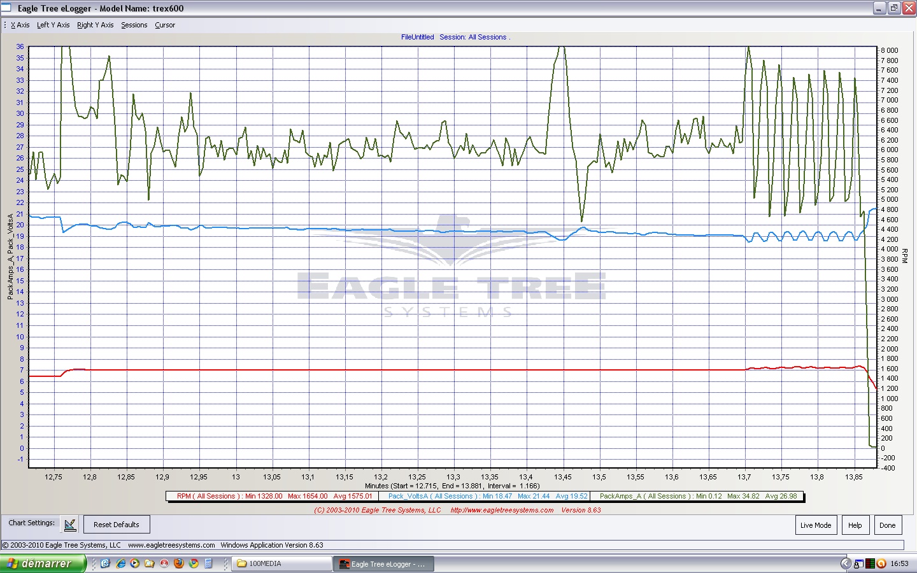917x573 pixels.
Task: Click the 16:53 system clock
Action: coord(899,563)
